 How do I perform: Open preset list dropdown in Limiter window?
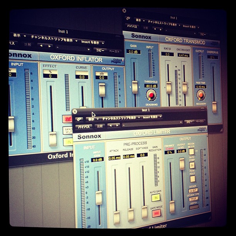[152, 123]
